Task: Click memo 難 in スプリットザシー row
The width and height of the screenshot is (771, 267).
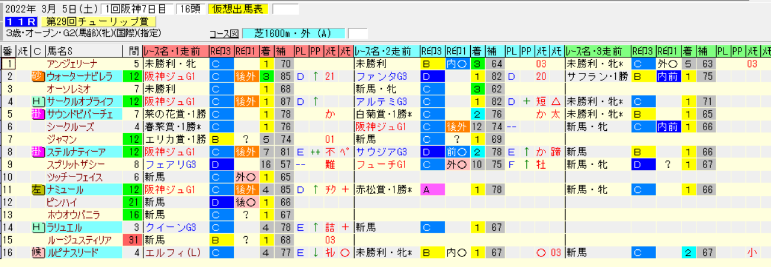Action: coord(330,165)
